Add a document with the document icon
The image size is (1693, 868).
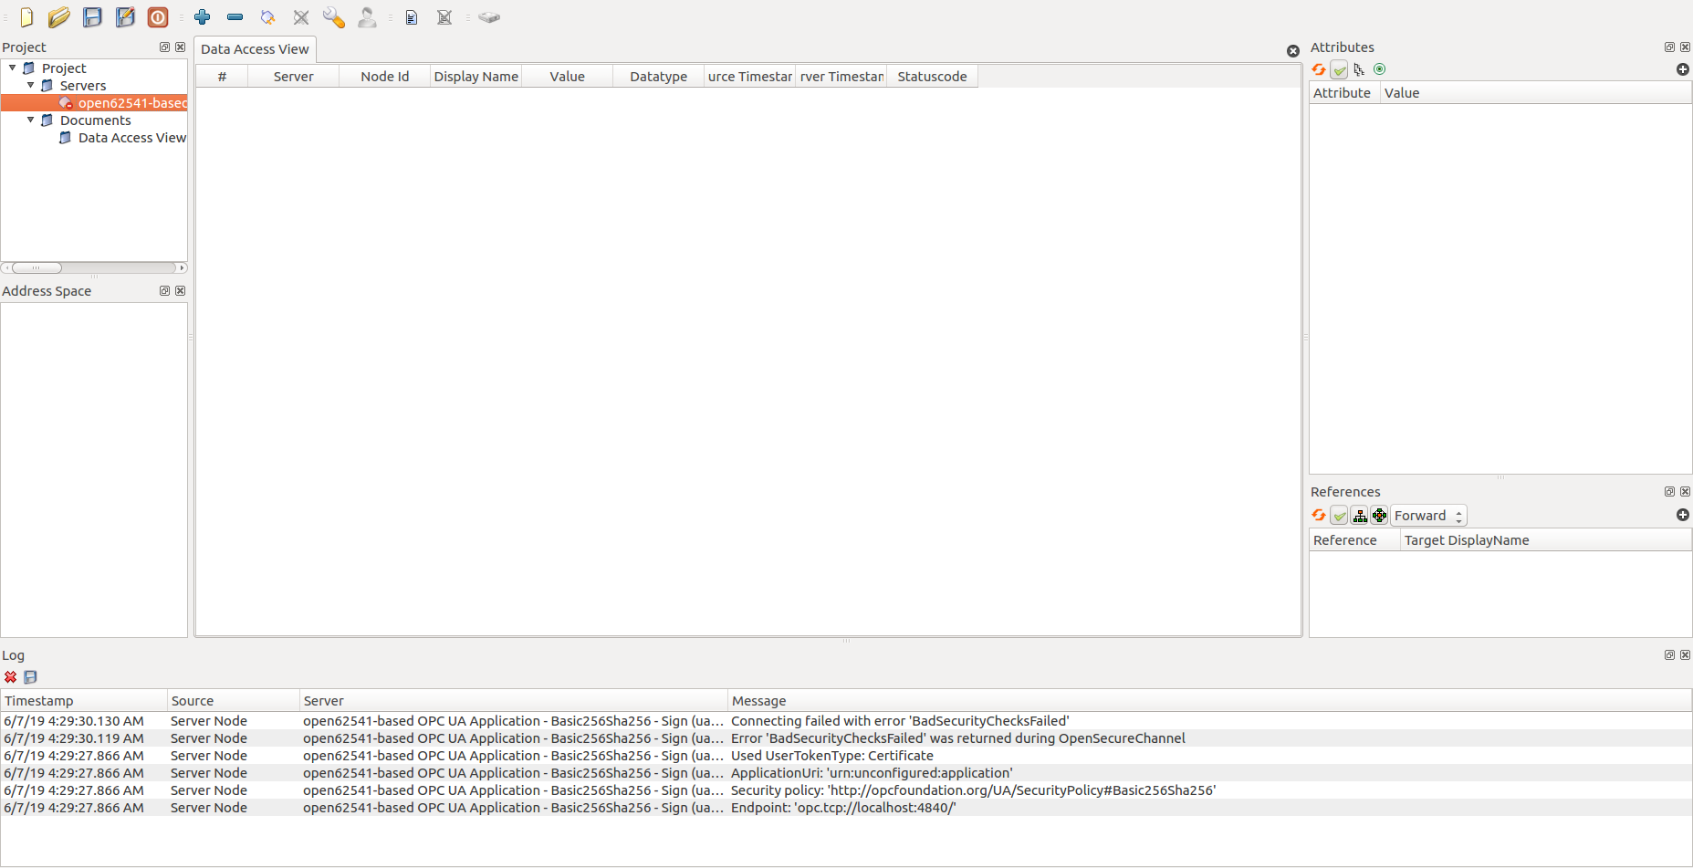pos(412,17)
